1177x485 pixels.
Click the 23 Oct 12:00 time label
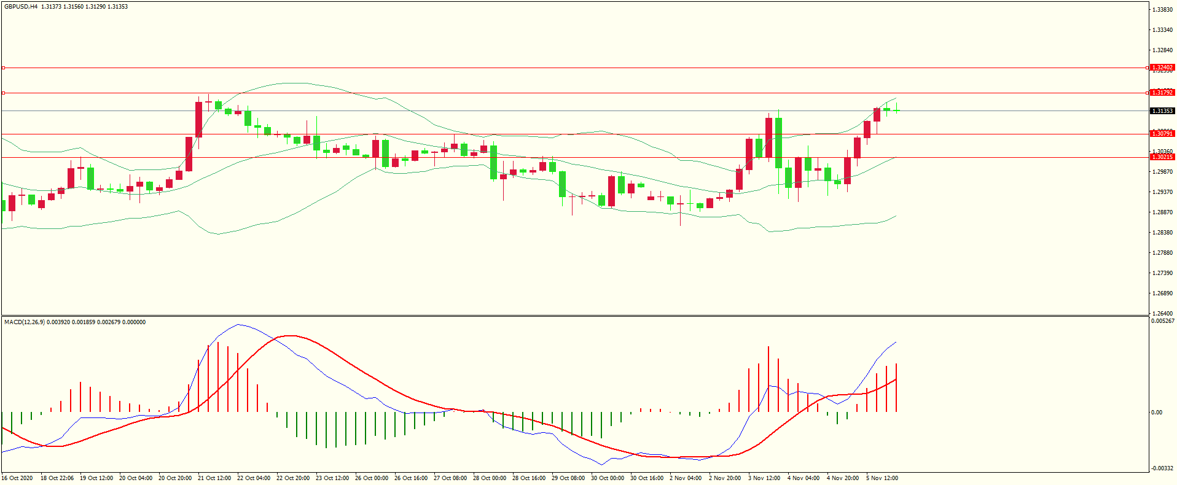pos(332,478)
